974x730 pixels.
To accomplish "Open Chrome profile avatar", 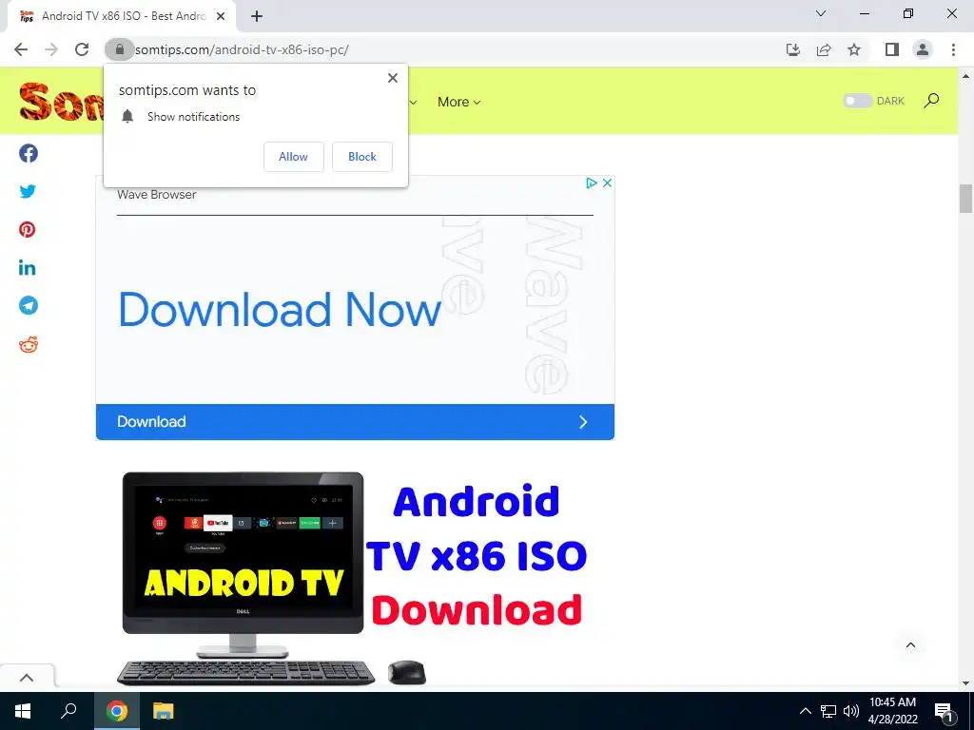I will (923, 49).
